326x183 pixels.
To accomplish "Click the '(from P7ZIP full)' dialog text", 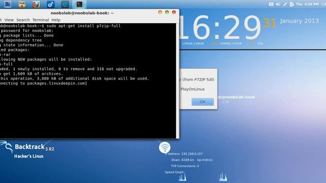I will [x=198, y=79].
